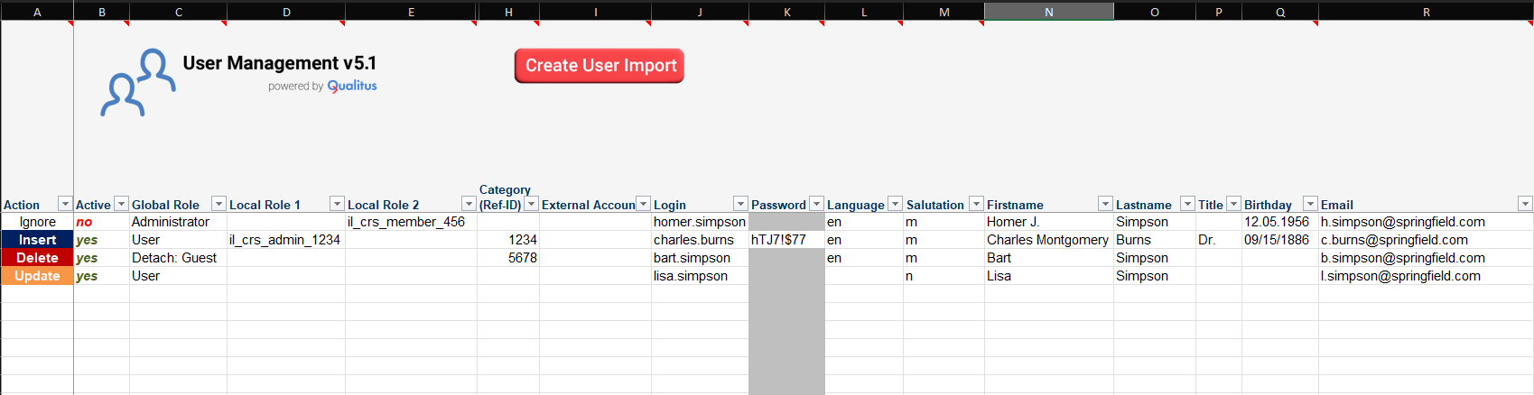This screenshot has height=395, width=1534.
Task: Open the Email column filter arrow
Action: point(1525,205)
